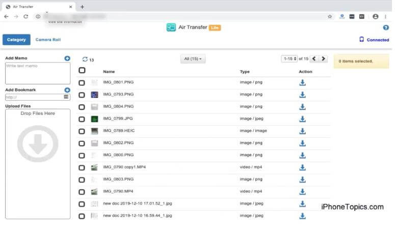The height and width of the screenshot is (235, 395).
Task: Click the plus icon beside Add Bookmark
Action: (67, 90)
